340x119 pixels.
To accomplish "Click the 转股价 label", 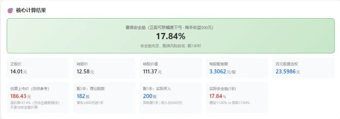I will tap(82, 64).
